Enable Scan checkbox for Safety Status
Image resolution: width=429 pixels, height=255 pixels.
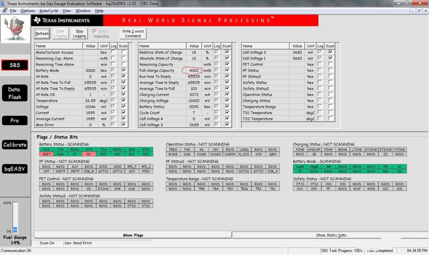click(x=331, y=82)
